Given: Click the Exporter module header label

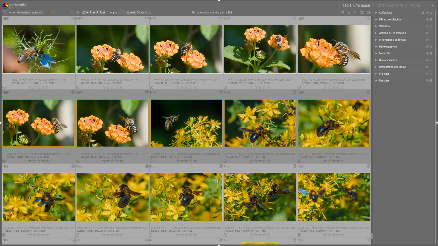Looking at the screenshot, I should [x=384, y=81].
